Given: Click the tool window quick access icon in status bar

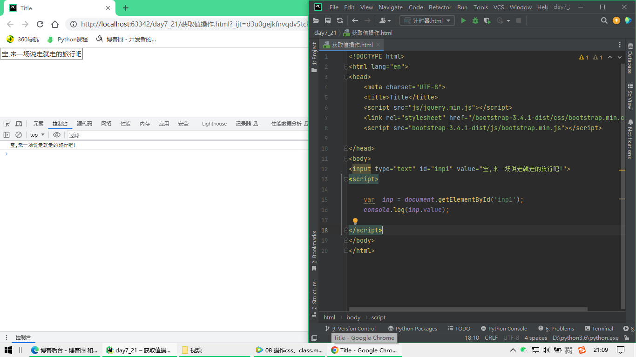Looking at the screenshot, I should (x=314, y=338).
